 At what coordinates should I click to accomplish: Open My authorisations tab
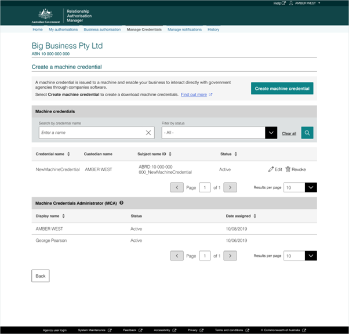[63, 30]
